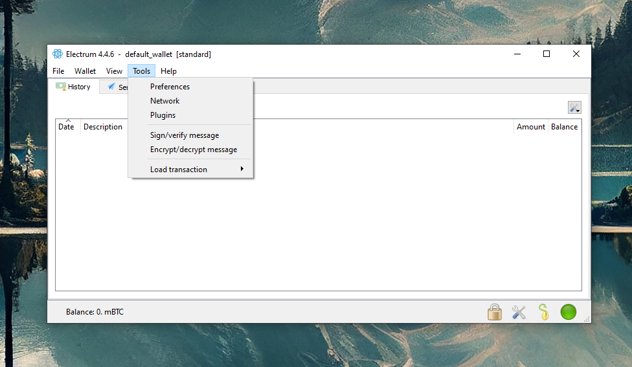The image size is (632, 367).
Task: Open preferences via the wrench-screwdriver status icon
Action: click(x=519, y=313)
